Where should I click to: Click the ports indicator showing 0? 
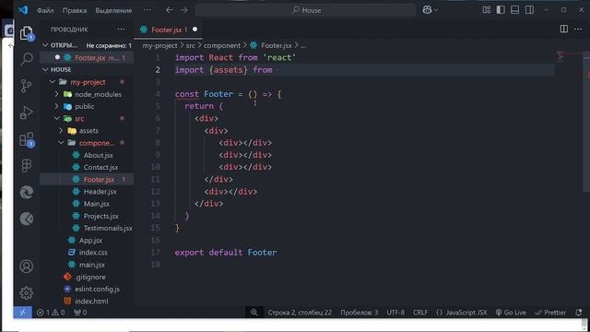tap(80, 313)
